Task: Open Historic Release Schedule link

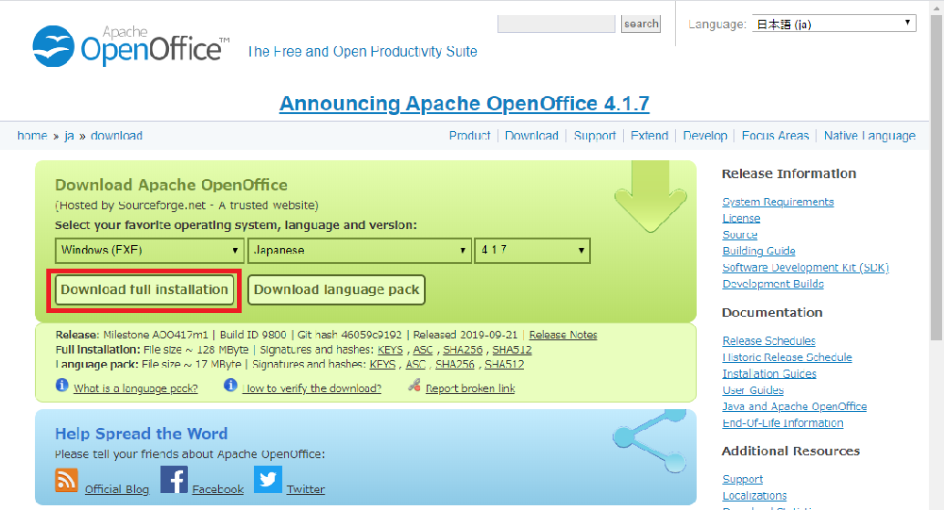Action: click(787, 357)
